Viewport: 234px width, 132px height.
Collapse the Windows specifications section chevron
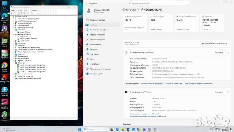[x=228, y=92]
